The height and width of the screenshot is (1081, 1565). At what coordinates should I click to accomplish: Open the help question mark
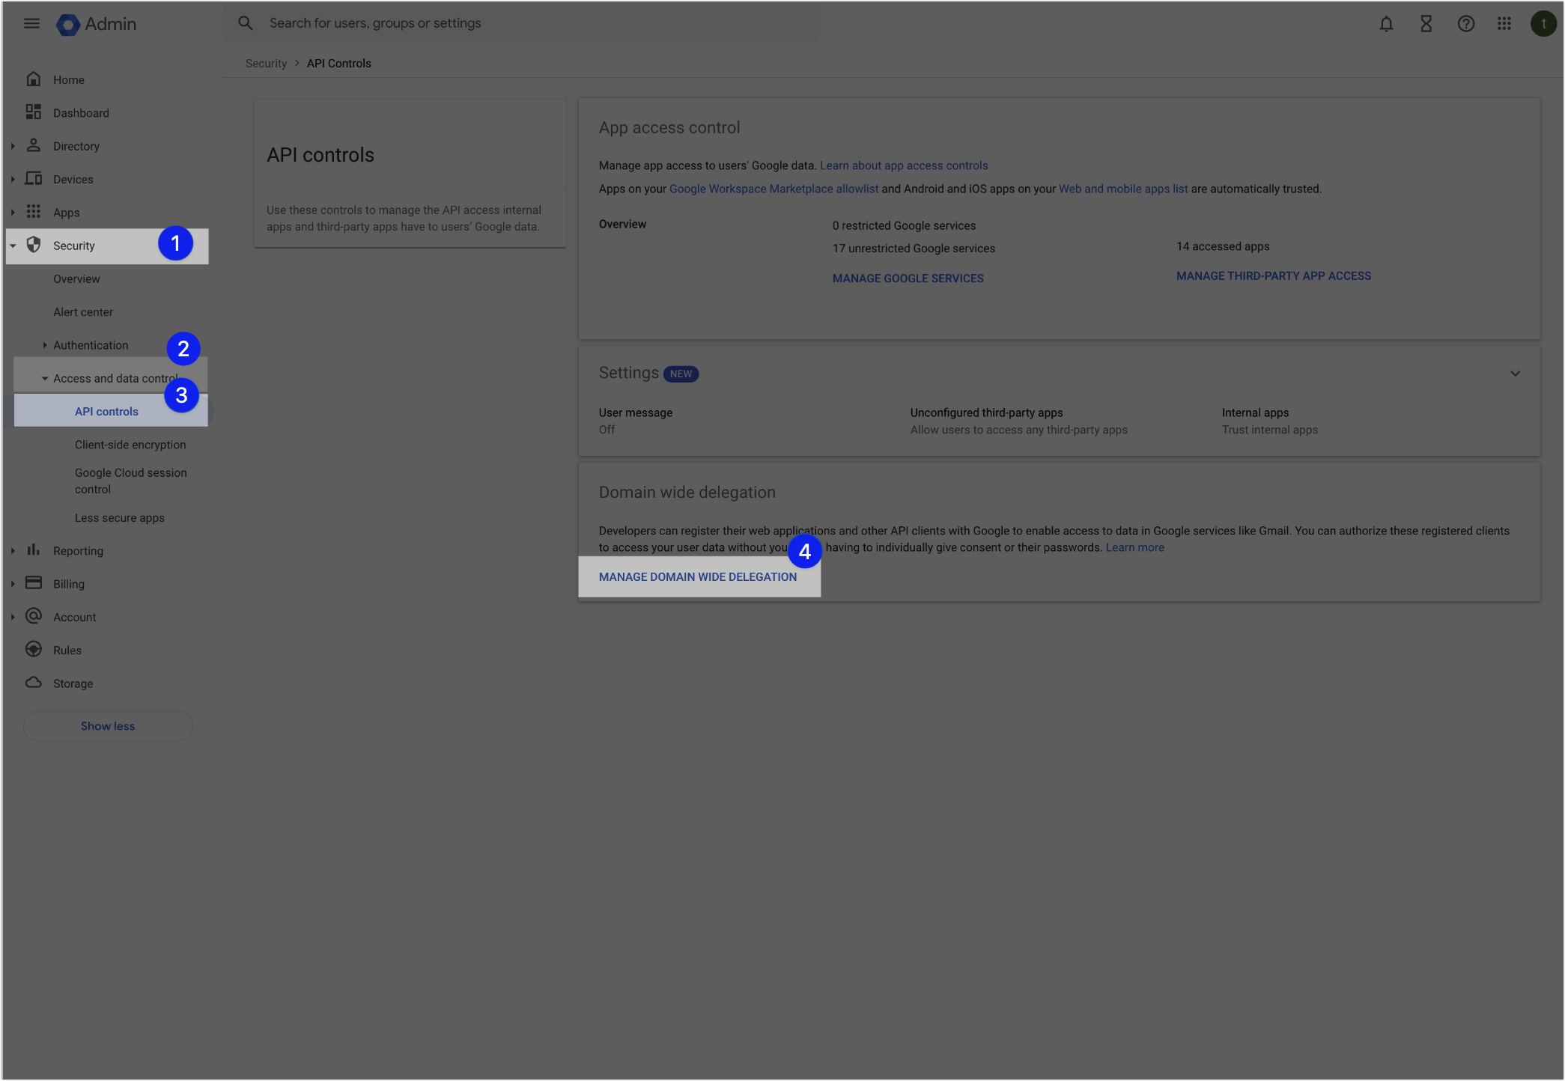pyautogui.click(x=1465, y=24)
